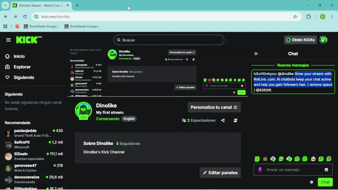Click the Buscar search field
The image size is (338, 190).
pyautogui.click(x=169, y=40)
